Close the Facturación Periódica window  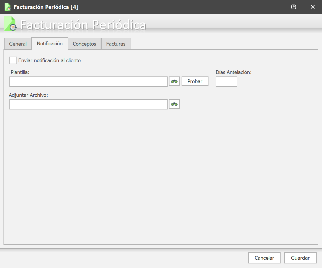pyautogui.click(x=313, y=7)
